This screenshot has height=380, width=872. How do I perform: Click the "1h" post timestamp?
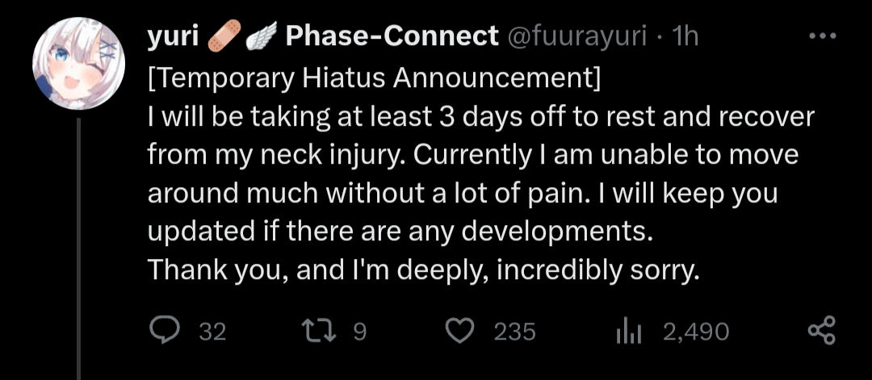click(685, 36)
